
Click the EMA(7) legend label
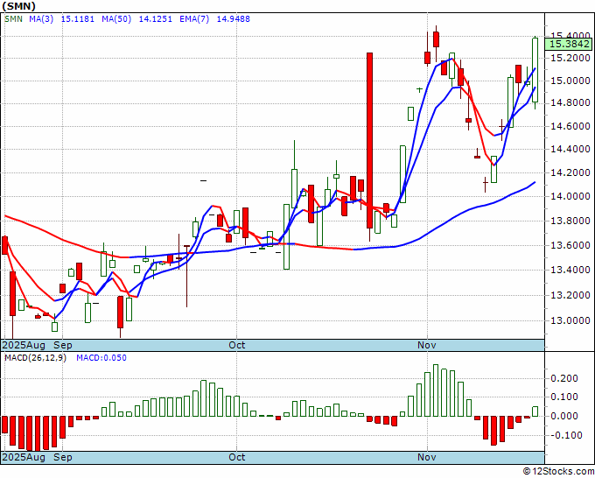pos(194,18)
